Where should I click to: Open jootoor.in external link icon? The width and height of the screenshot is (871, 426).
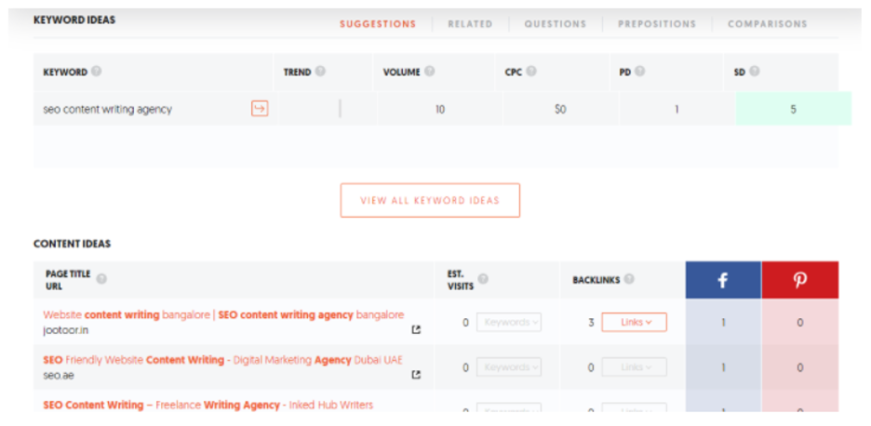coord(416,329)
